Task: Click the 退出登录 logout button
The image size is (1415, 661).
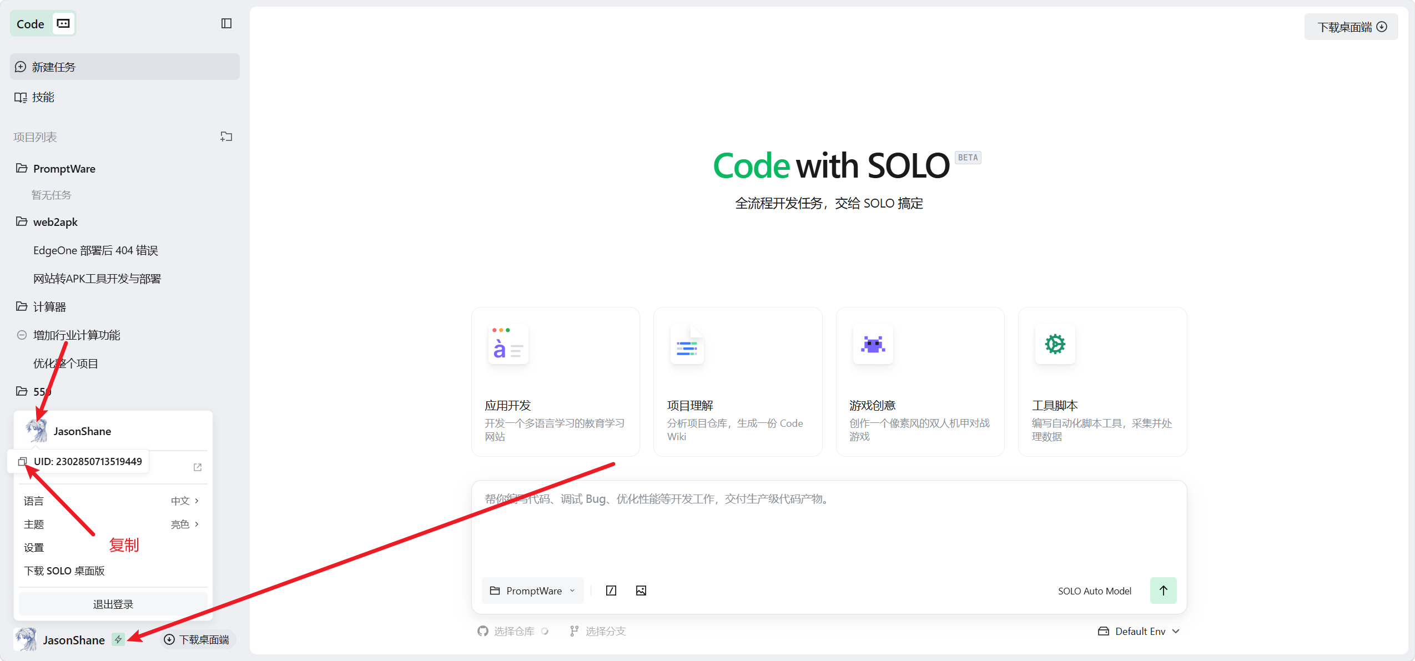Action: (113, 604)
